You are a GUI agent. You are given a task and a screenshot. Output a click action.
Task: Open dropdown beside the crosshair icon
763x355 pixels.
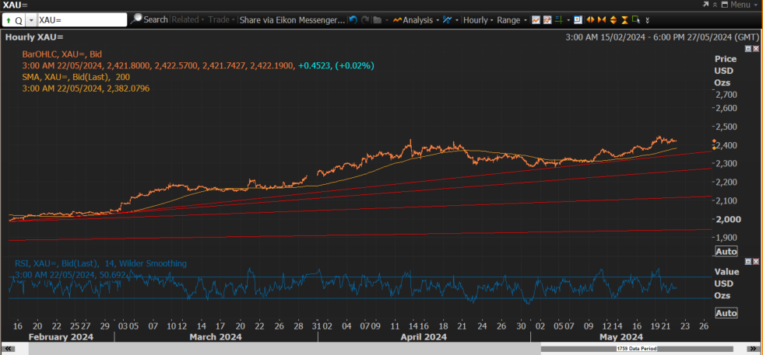(x=568, y=20)
